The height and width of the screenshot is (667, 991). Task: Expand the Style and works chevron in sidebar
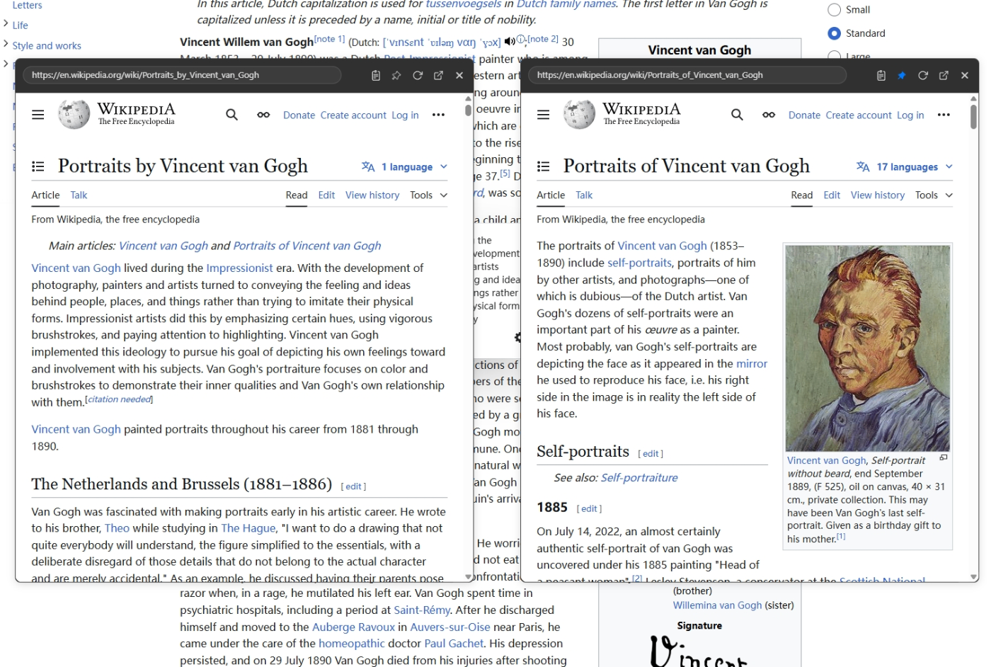click(x=6, y=45)
